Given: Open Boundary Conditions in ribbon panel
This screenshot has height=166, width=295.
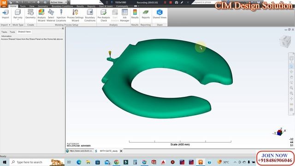Looking at the screenshot, I should (90, 15).
